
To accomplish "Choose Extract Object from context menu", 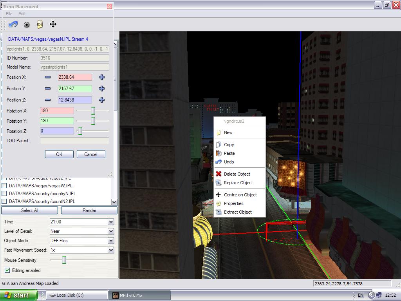I will point(240,212).
